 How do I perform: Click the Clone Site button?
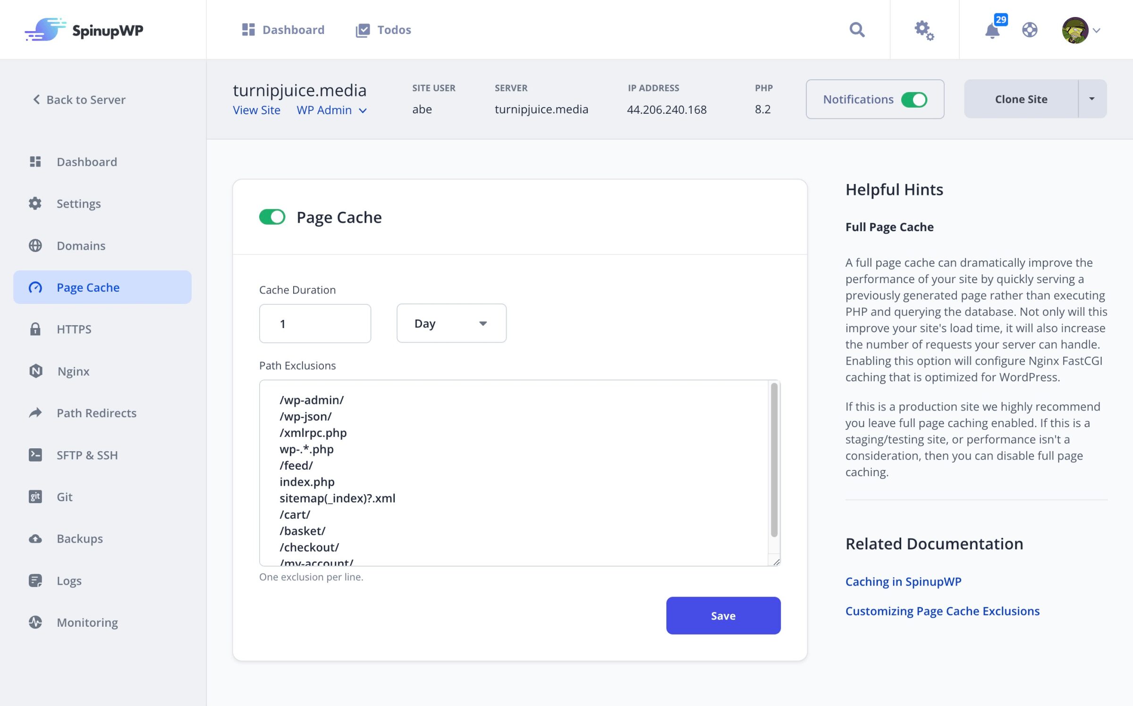click(x=1021, y=99)
